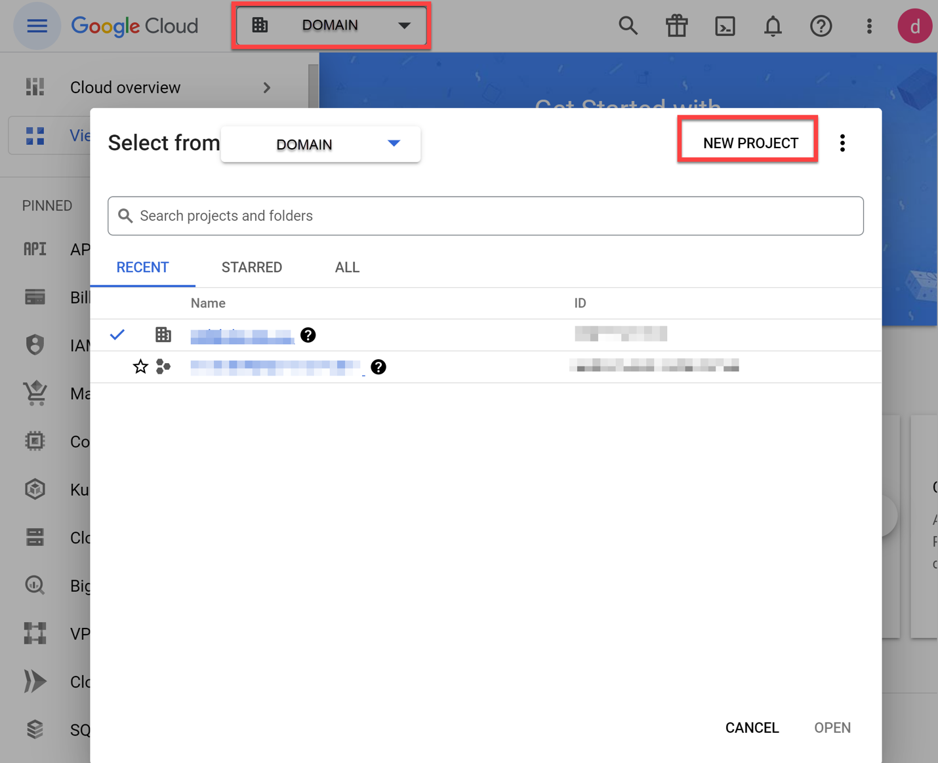Open the main navigation hamburger menu
The width and height of the screenshot is (938, 763).
coord(37,26)
